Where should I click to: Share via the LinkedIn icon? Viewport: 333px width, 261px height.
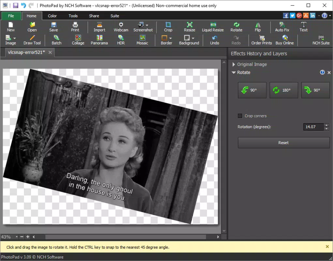click(x=312, y=16)
